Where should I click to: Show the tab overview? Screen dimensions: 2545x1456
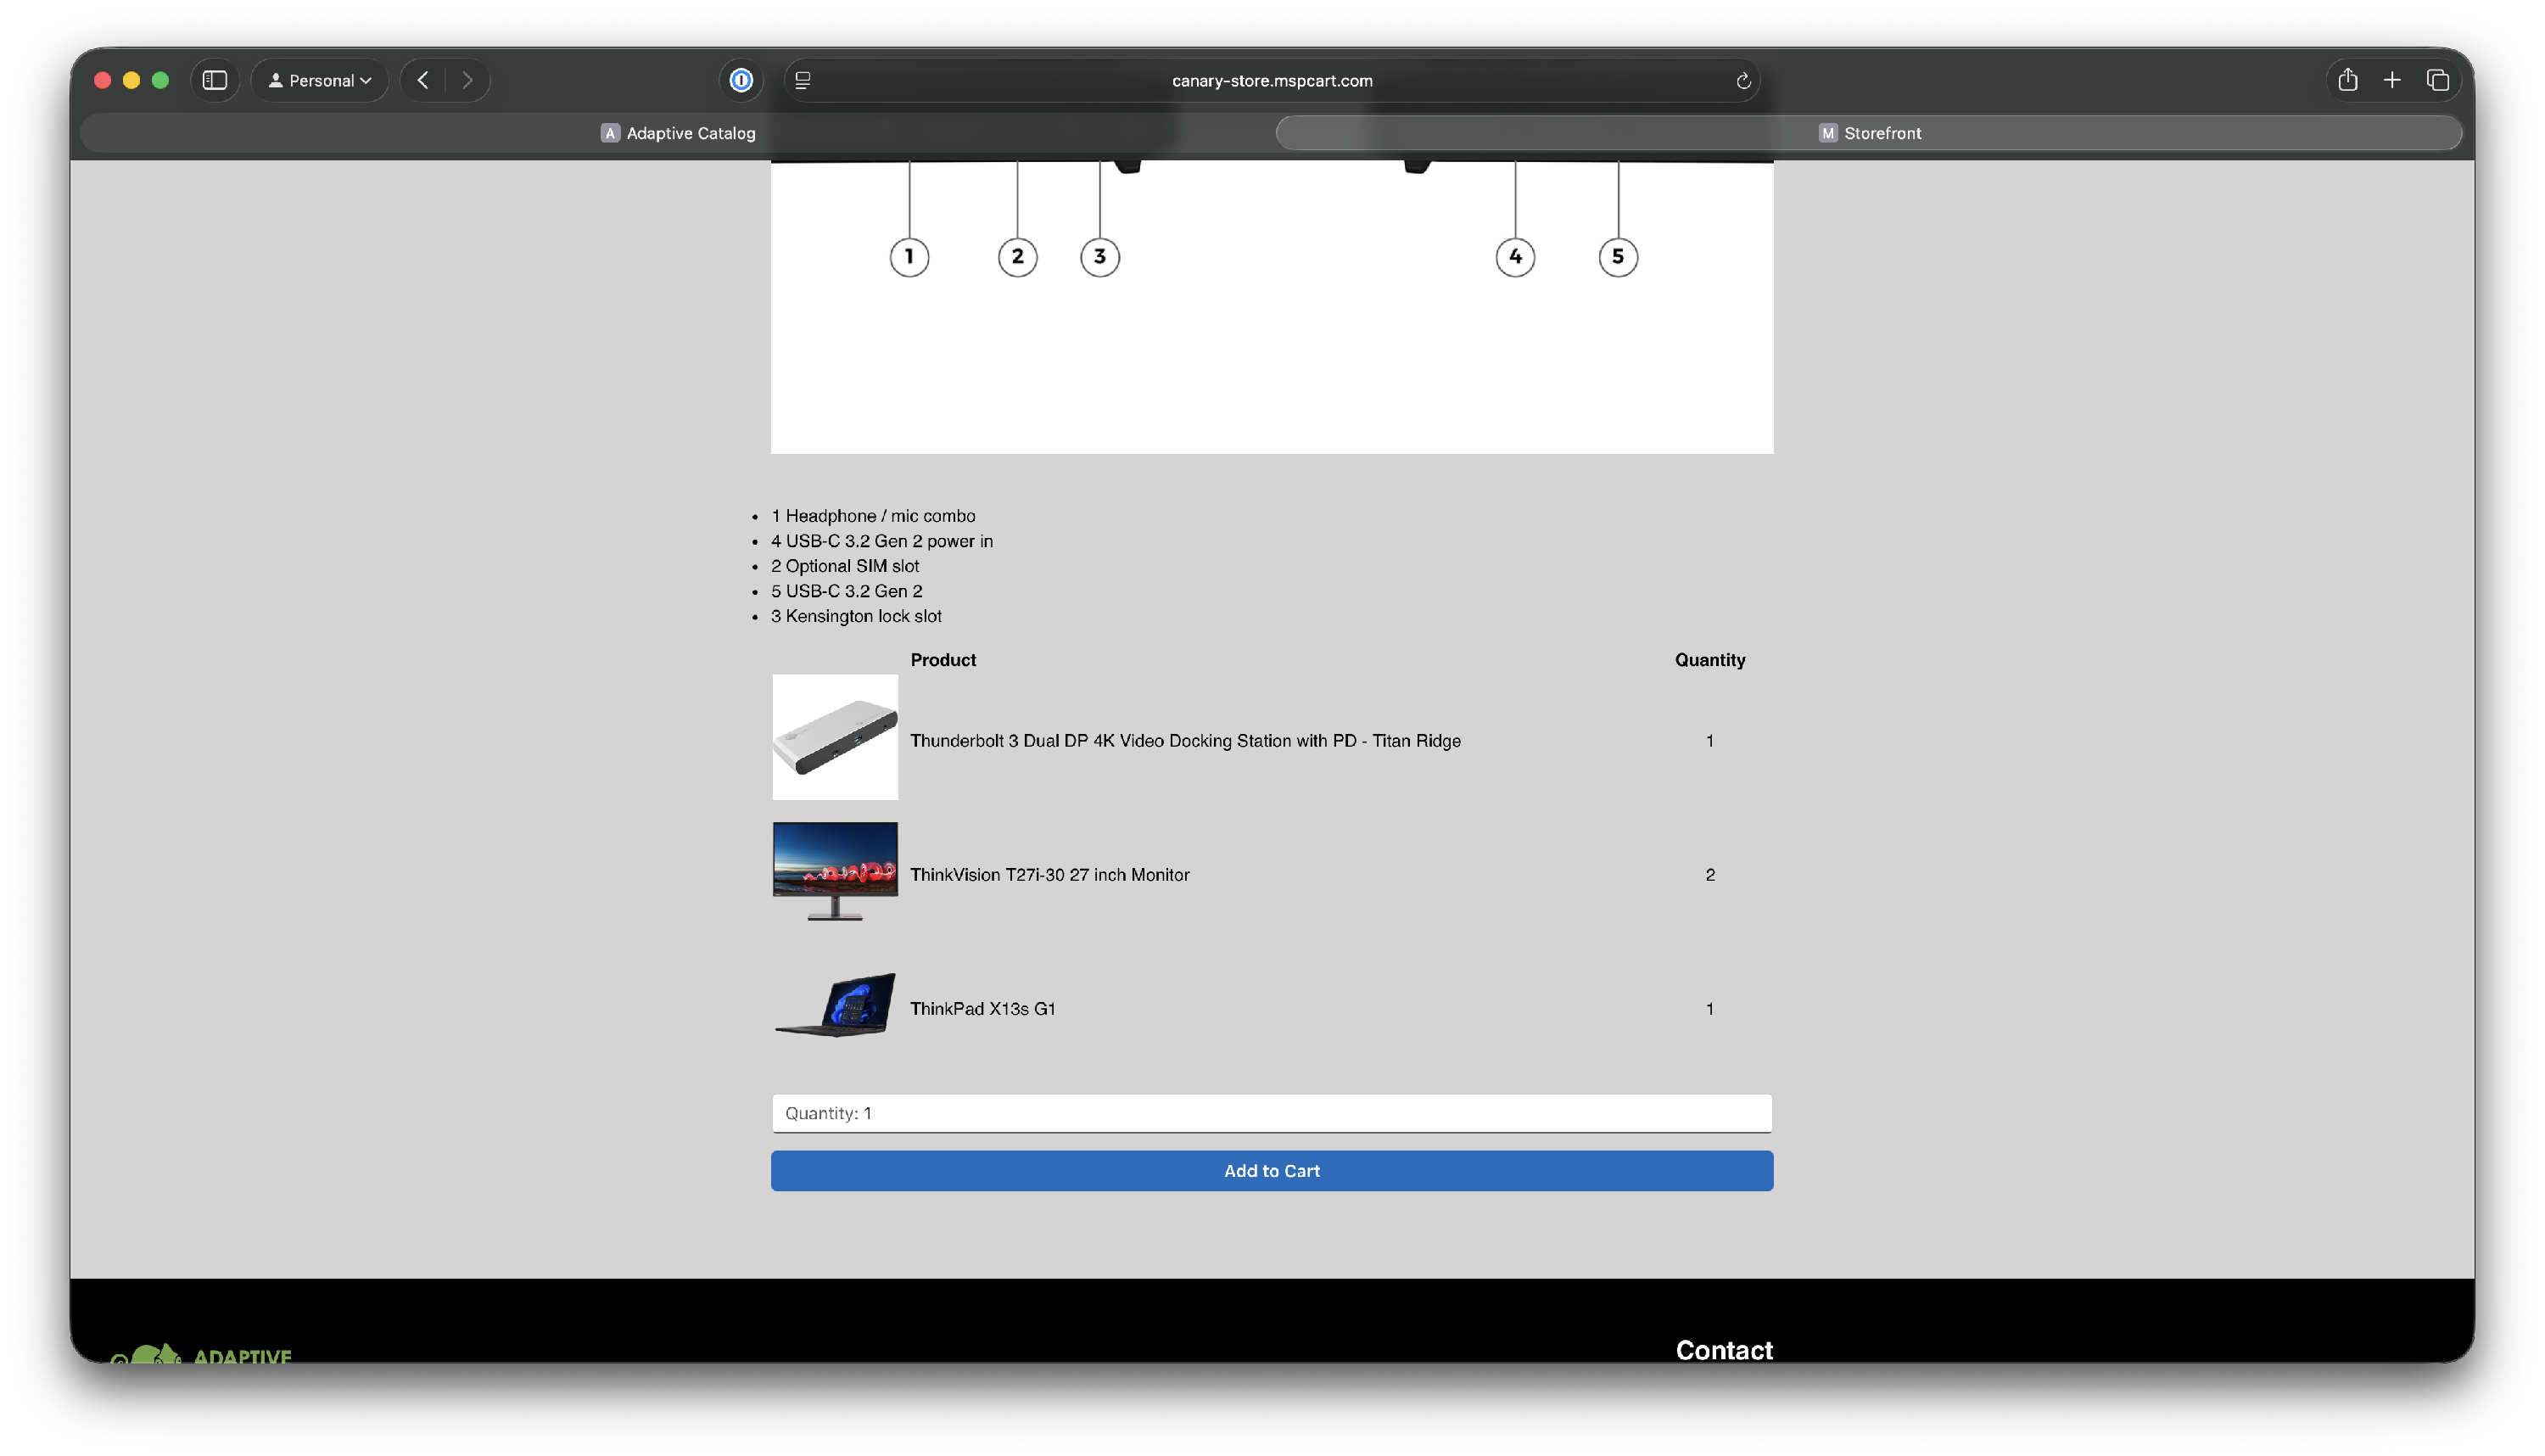(2437, 80)
